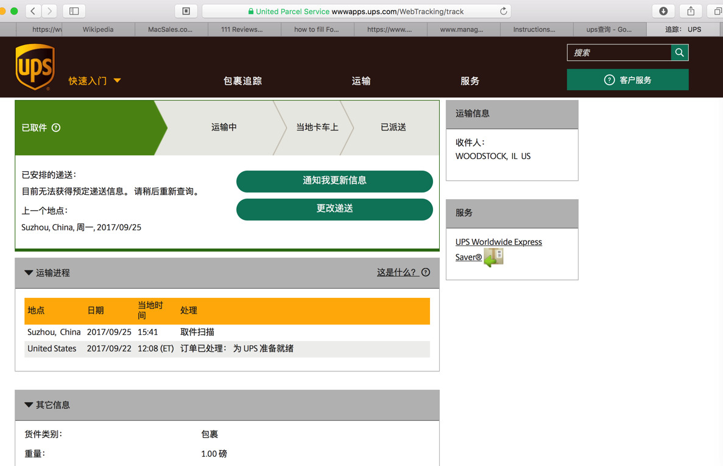The height and width of the screenshot is (466, 723).
Task: Click the United States row location
Action: 52,348
